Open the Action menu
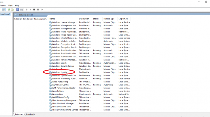 3,6
